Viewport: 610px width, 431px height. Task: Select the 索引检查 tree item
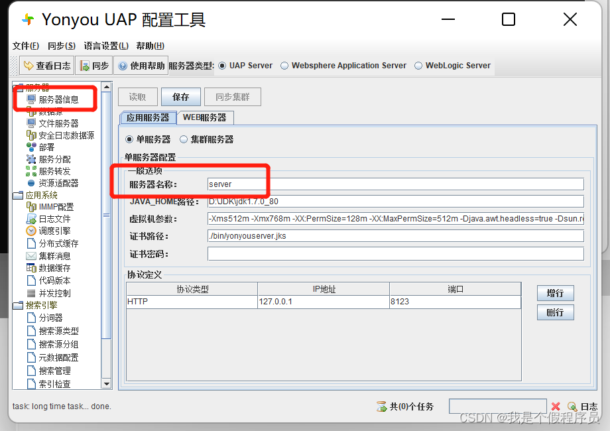pyautogui.click(x=55, y=384)
